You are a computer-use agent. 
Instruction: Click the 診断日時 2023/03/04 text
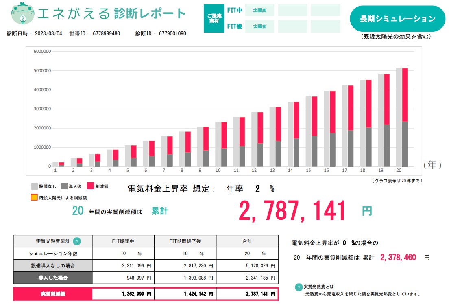[34, 33]
